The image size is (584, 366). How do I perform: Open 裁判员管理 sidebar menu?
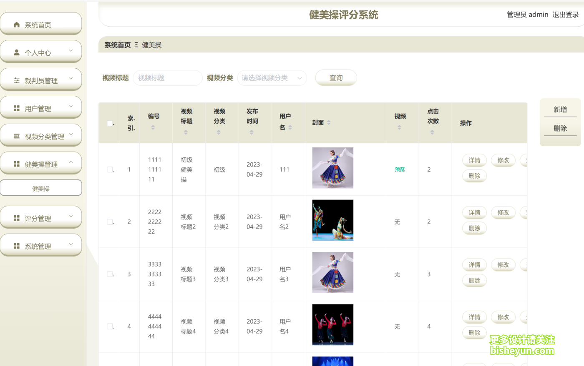41,80
